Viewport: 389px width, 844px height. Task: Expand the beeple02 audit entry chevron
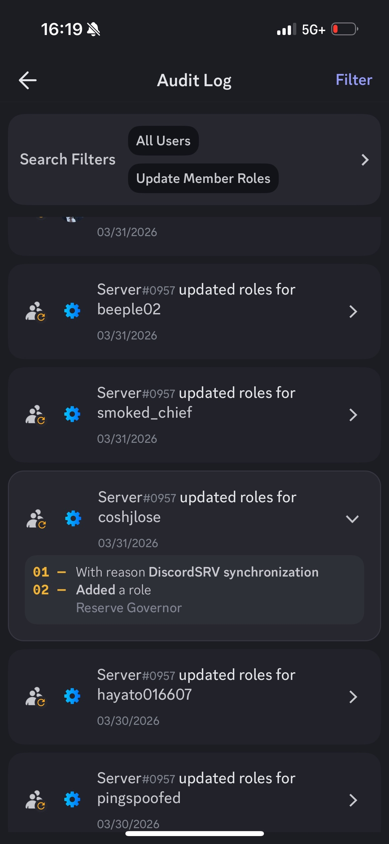pos(353,311)
